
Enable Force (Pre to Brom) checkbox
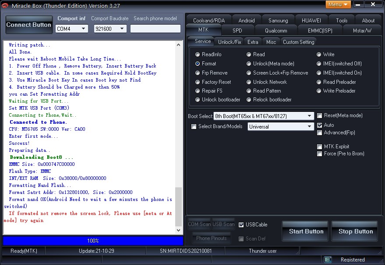click(x=319, y=154)
